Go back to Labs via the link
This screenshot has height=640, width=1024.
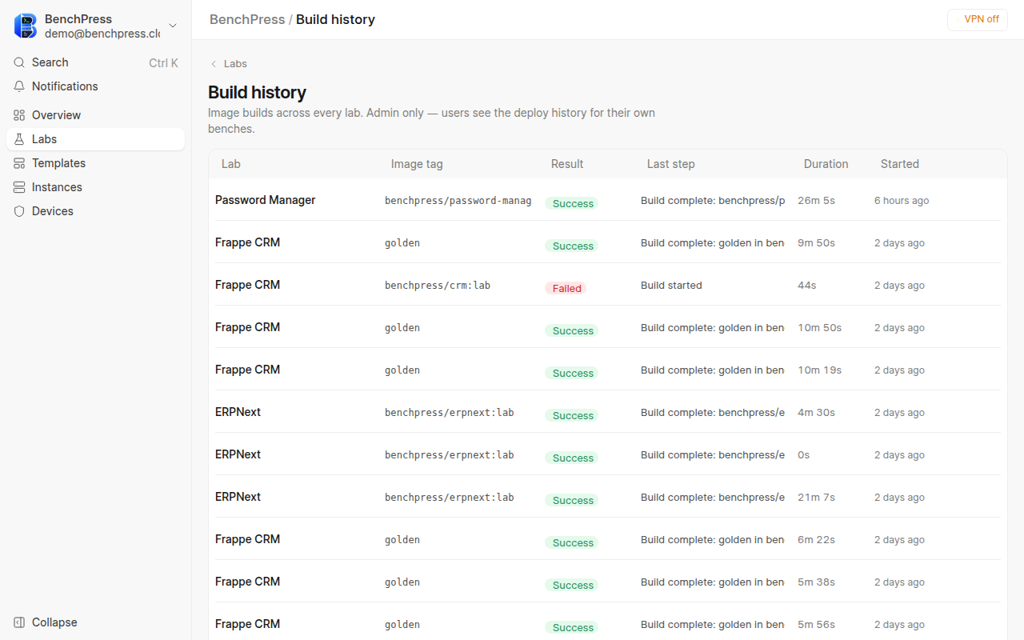click(235, 64)
